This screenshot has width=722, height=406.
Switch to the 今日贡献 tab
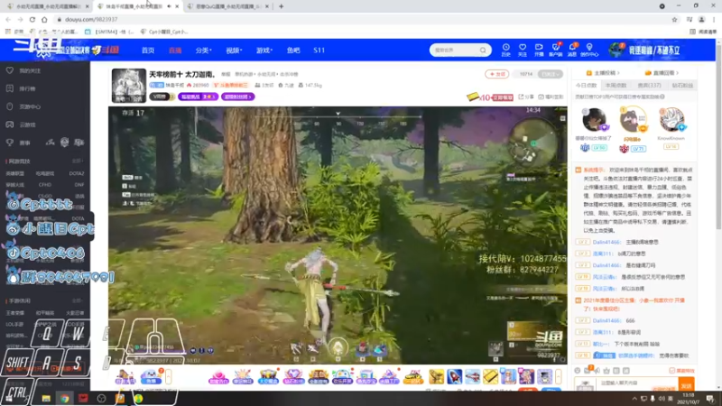[x=586, y=85]
